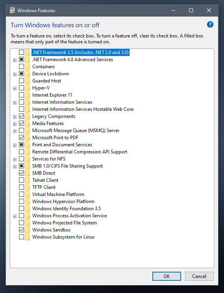The height and width of the screenshot is (293, 224).
Task: Select the Windows Subsystem for Linux label
Action: tap(63, 237)
